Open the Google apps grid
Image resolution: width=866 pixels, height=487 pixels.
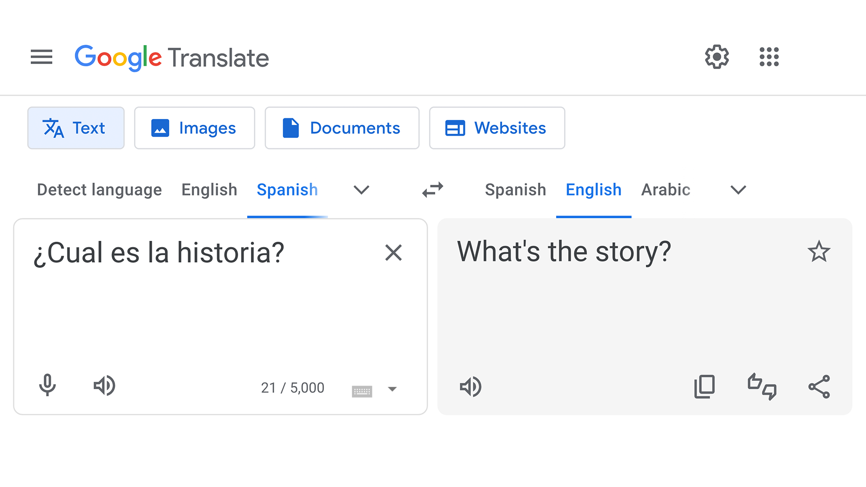tap(769, 57)
